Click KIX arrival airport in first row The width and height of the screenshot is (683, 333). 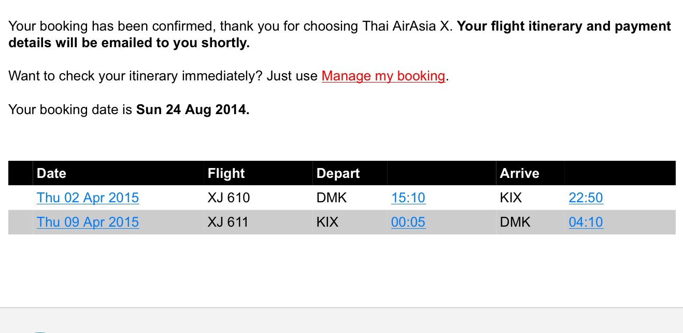coord(510,198)
